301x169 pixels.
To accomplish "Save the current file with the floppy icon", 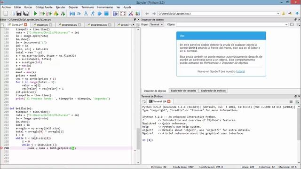I will coord(19,14).
